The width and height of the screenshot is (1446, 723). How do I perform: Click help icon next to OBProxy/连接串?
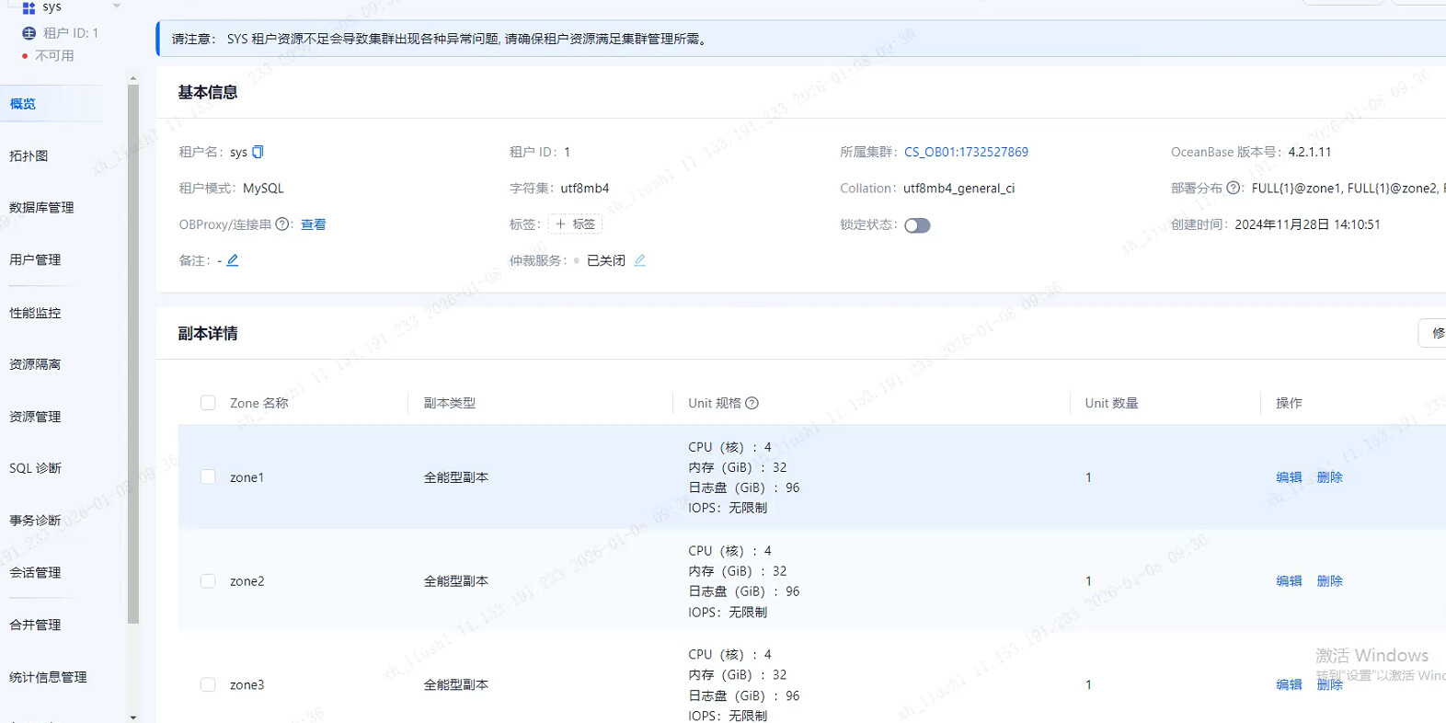282,224
